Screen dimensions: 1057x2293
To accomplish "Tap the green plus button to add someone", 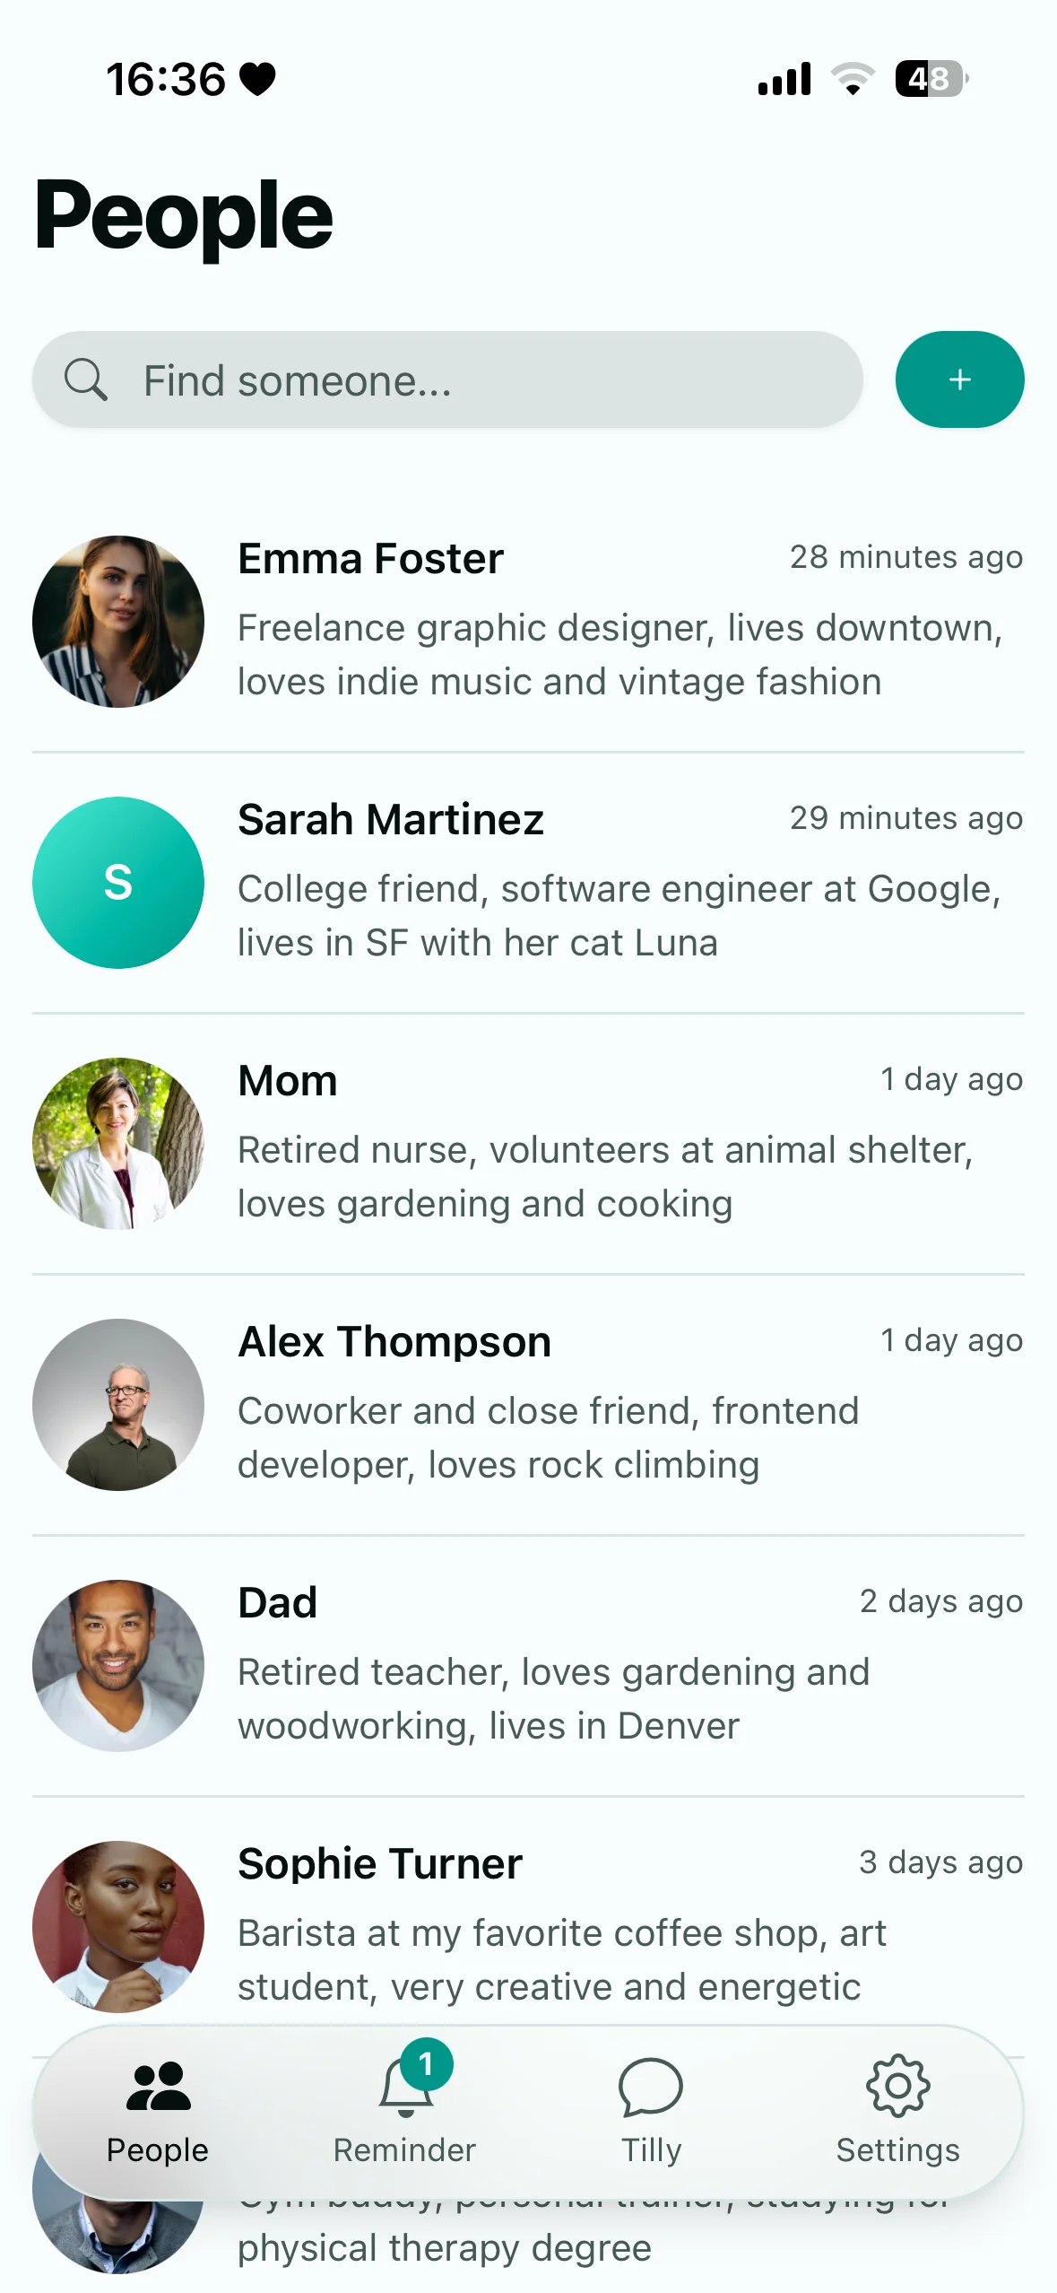I will coord(959,379).
